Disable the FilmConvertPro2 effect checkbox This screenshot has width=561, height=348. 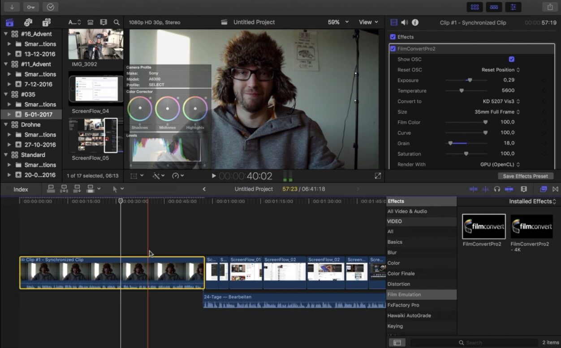click(x=393, y=49)
